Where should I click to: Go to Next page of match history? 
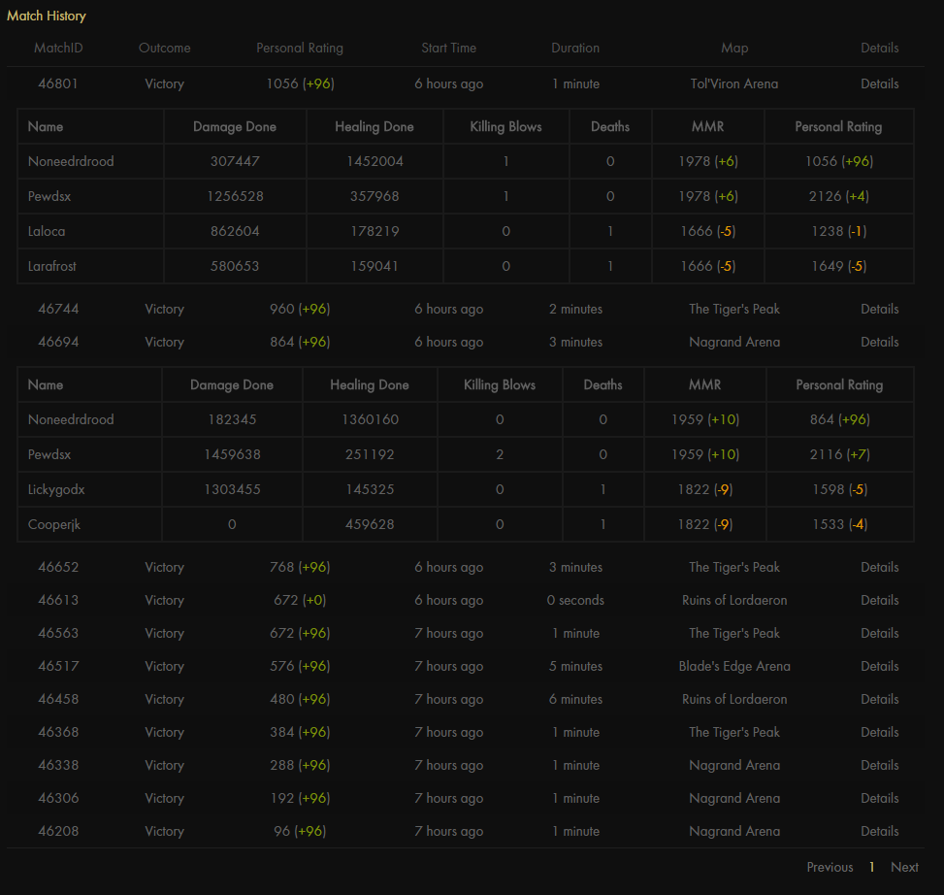coord(904,867)
